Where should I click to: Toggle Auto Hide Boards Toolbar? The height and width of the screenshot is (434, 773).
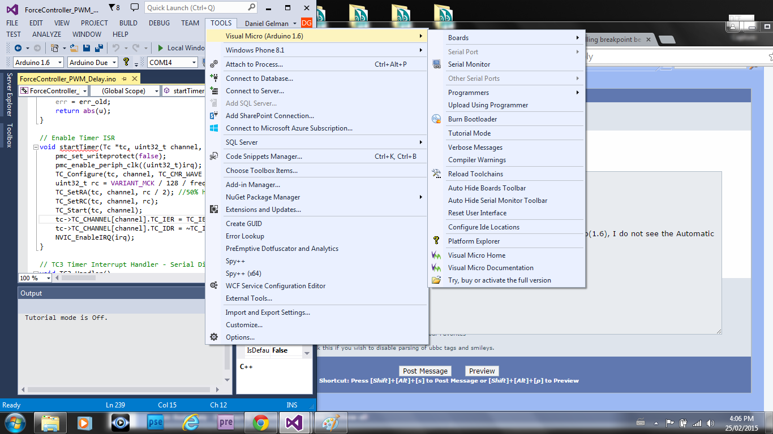pos(506,188)
